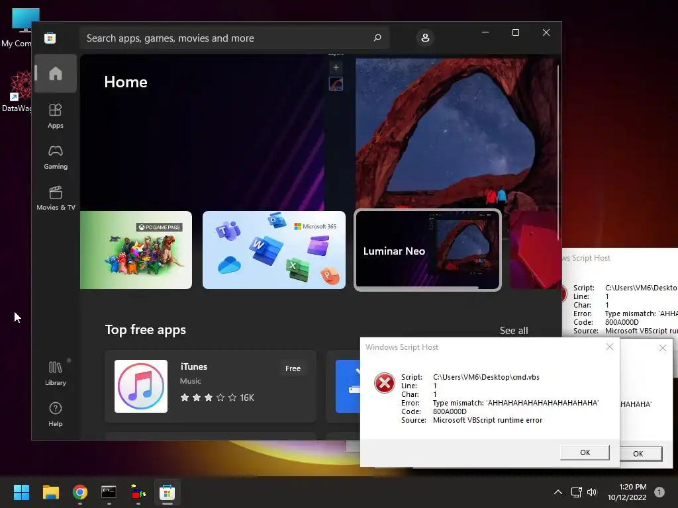Click the search magnifier icon
The image size is (678, 508).
pyautogui.click(x=377, y=38)
